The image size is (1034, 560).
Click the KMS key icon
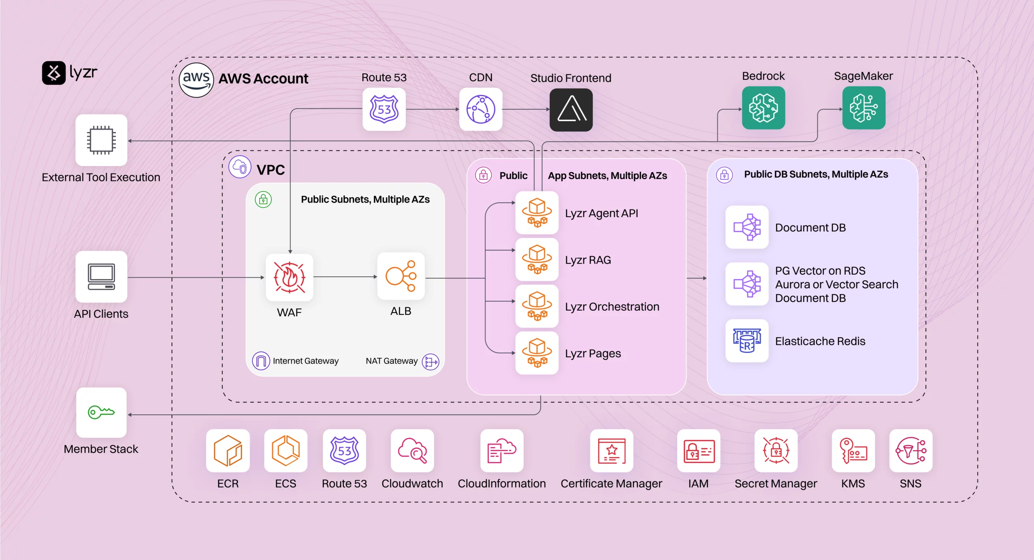point(853,452)
